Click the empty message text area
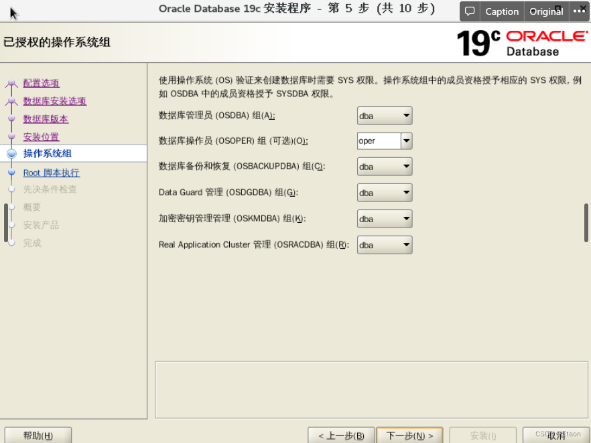 371,390
